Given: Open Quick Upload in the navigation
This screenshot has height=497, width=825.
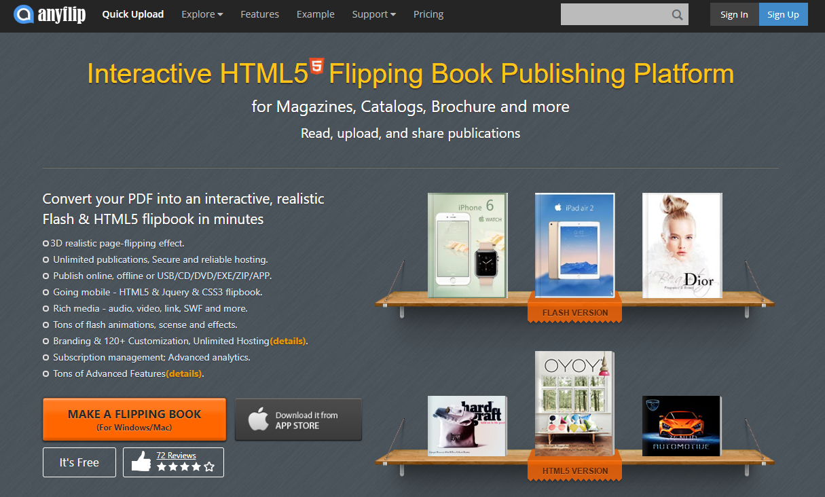Looking at the screenshot, I should (133, 14).
